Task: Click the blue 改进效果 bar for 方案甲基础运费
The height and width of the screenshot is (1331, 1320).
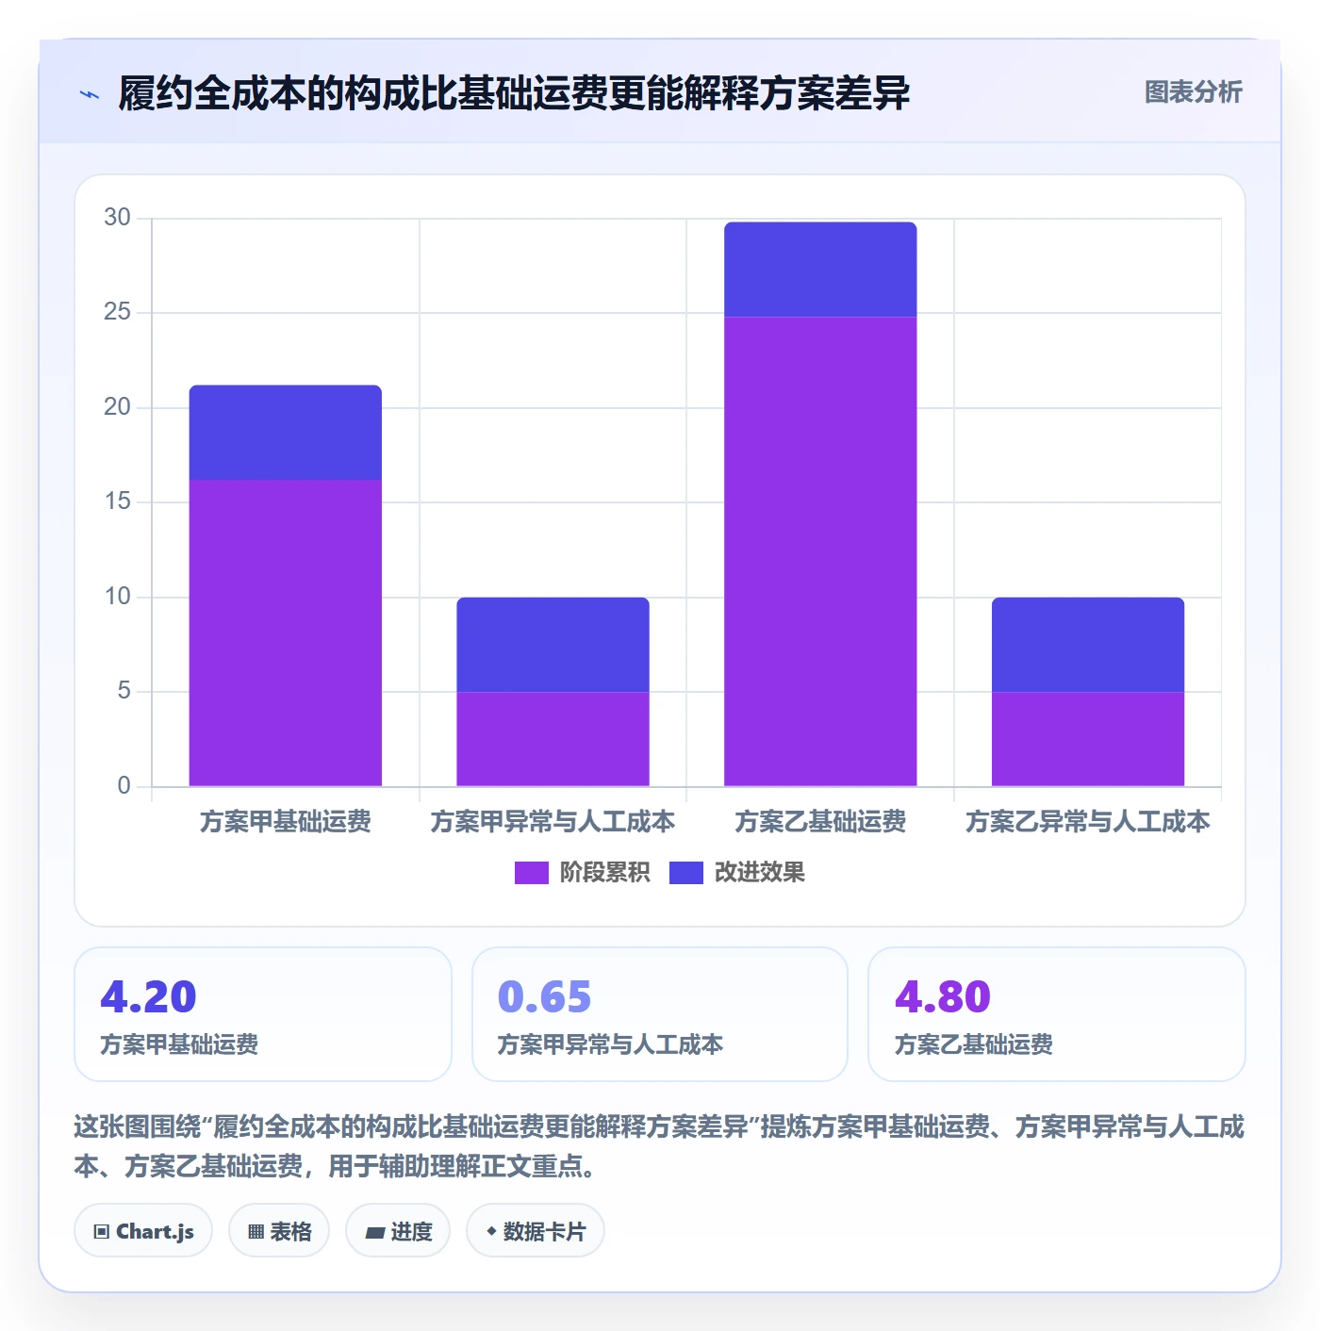Action: tap(286, 433)
